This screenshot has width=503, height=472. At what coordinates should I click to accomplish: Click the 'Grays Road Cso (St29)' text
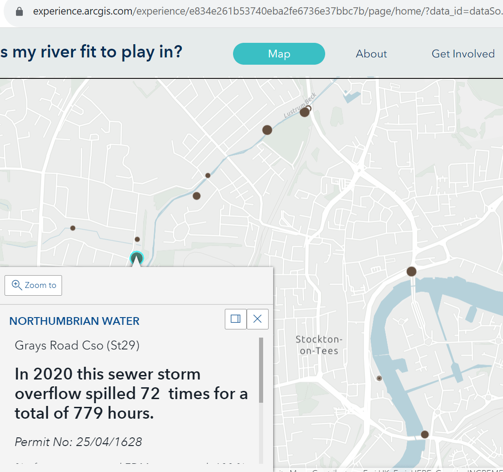click(78, 345)
